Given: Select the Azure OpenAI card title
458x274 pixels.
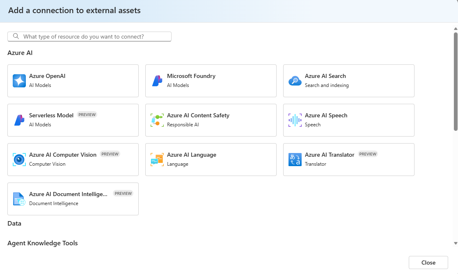Looking at the screenshot, I should [47, 76].
